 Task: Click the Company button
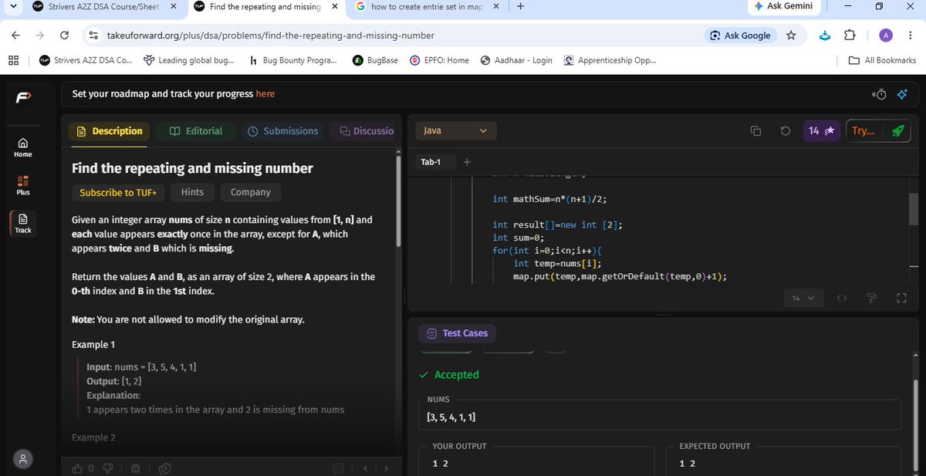click(251, 192)
